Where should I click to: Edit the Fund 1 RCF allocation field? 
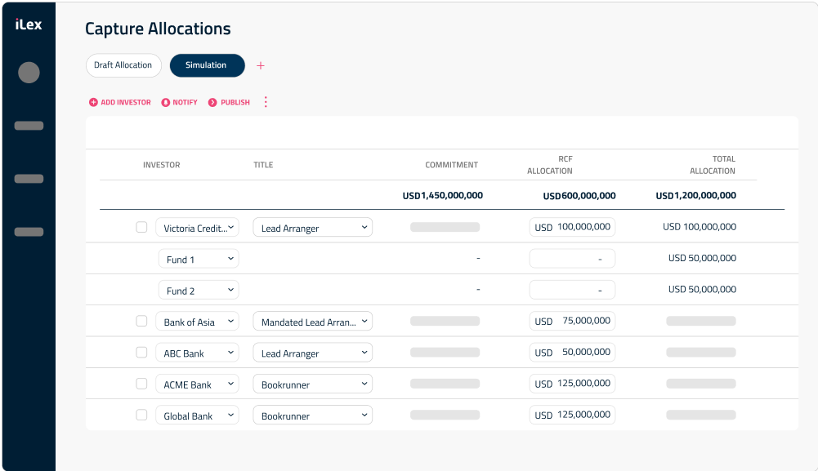572,259
